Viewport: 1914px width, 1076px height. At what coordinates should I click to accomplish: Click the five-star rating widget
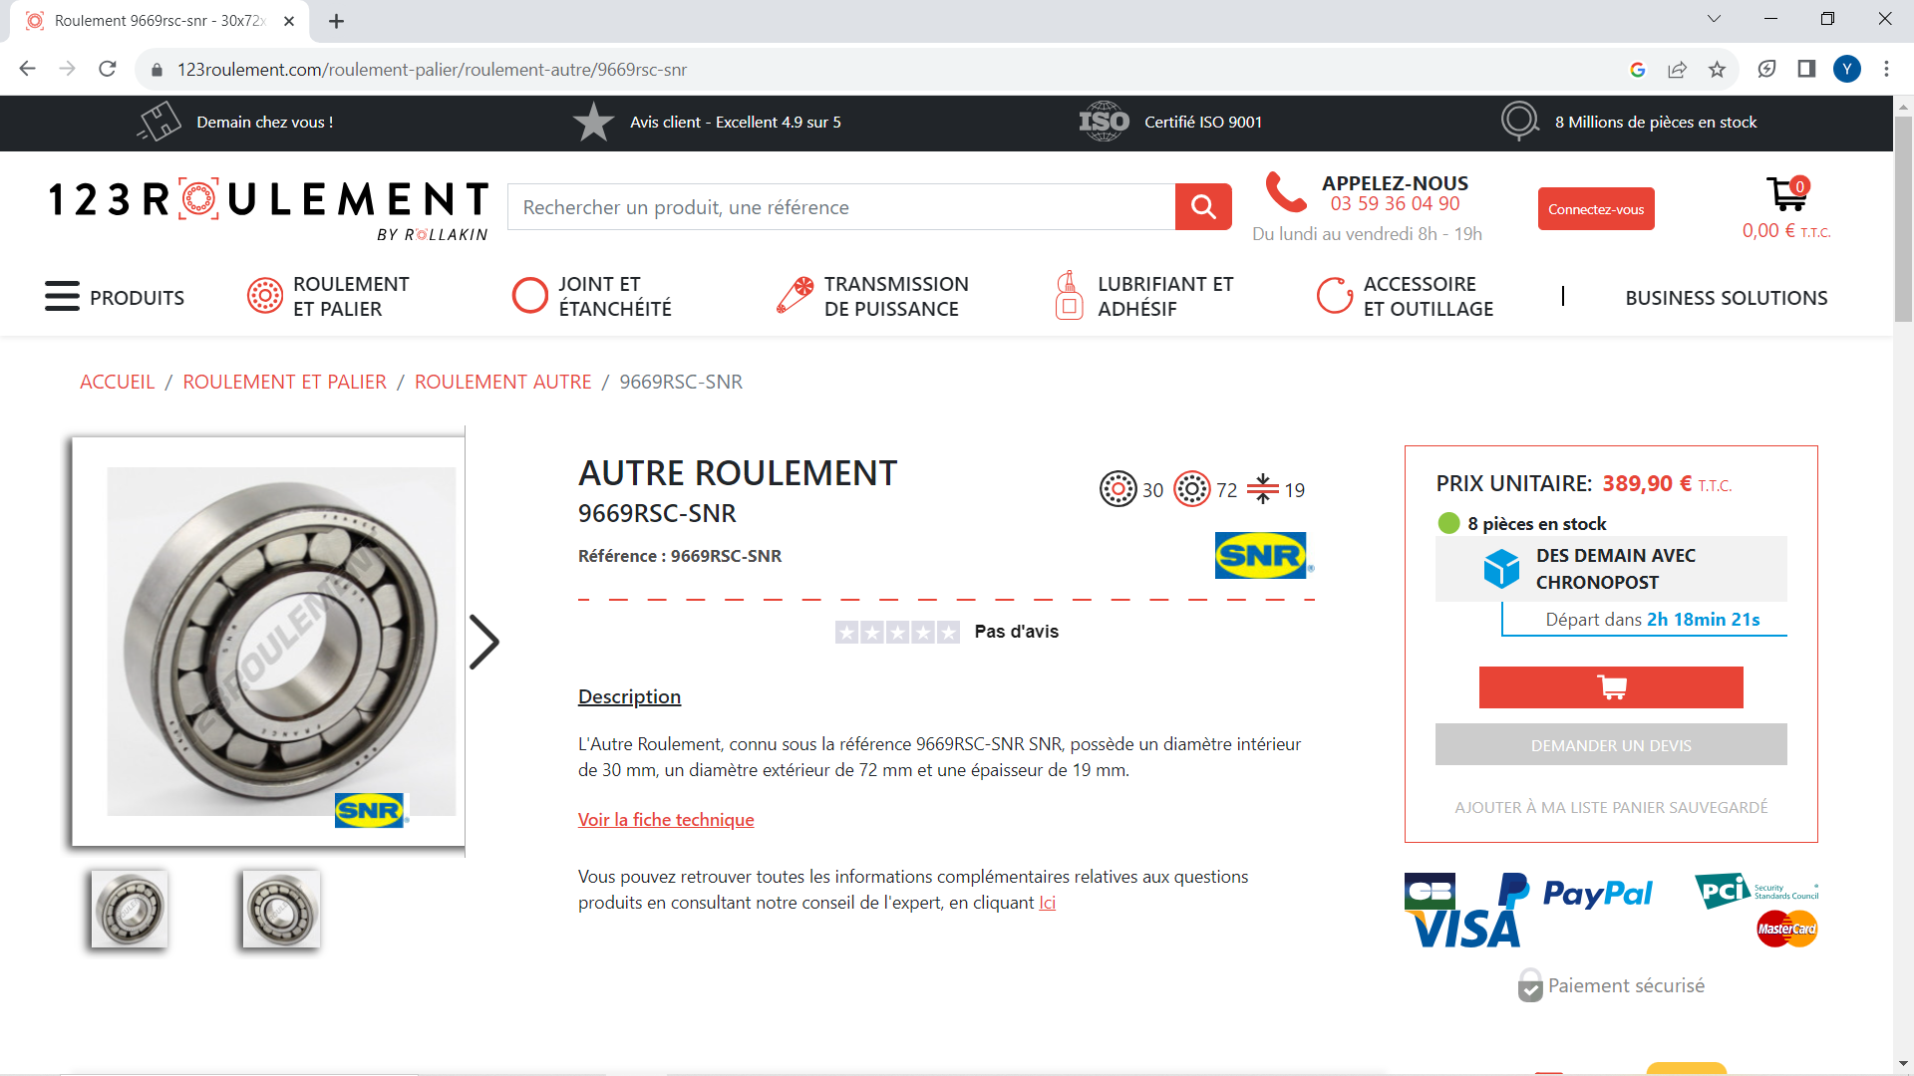tap(897, 632)
